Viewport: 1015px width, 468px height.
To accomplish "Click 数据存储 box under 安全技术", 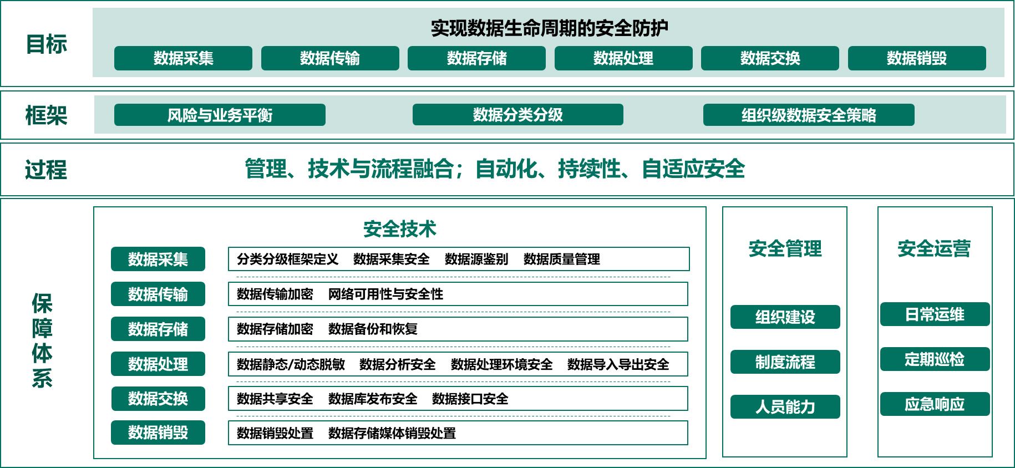I will click(158, 329).
